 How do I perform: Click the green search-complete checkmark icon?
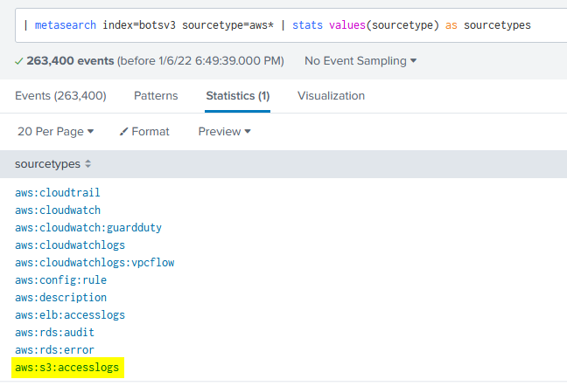coord(18,61)
